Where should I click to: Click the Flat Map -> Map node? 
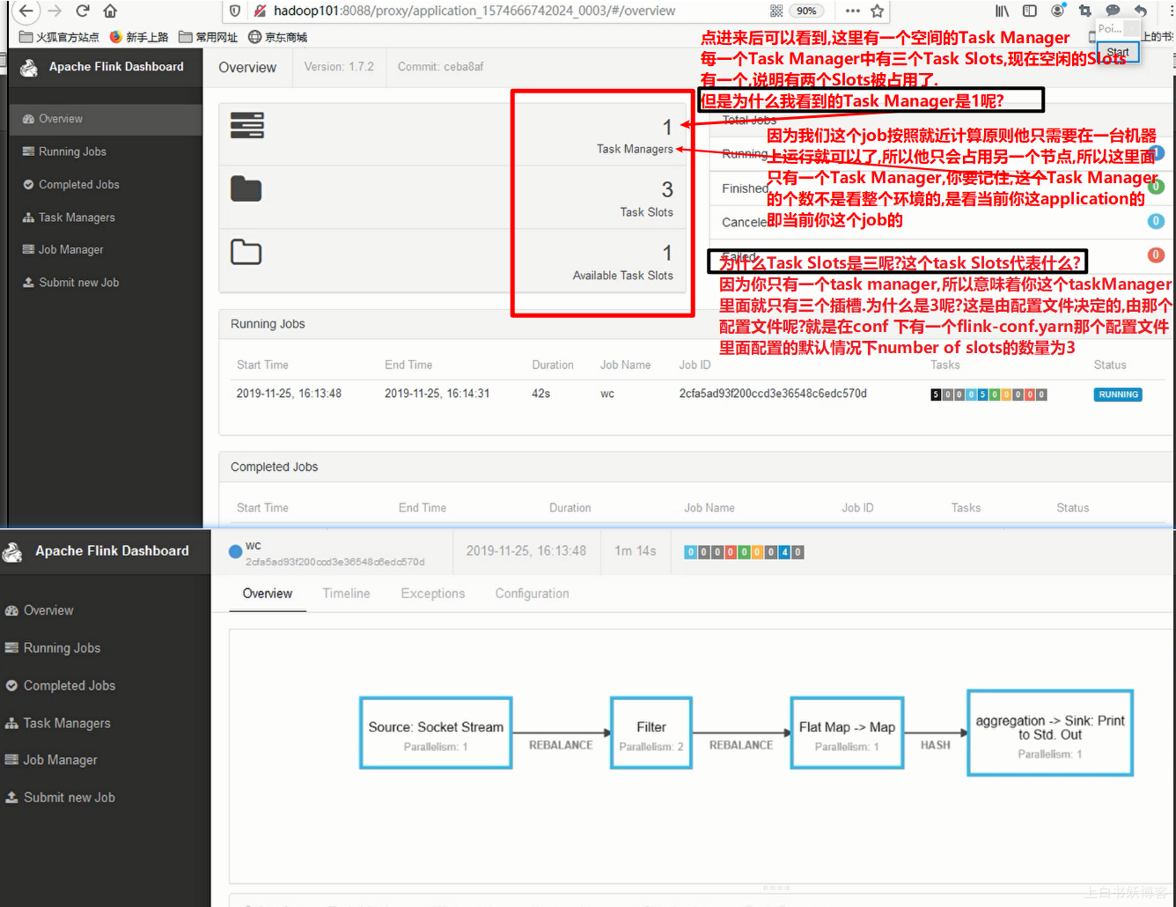pyautogui.click(x=847, y=733)
